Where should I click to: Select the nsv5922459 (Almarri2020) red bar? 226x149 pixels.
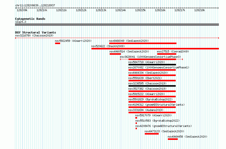coord(57,43)
